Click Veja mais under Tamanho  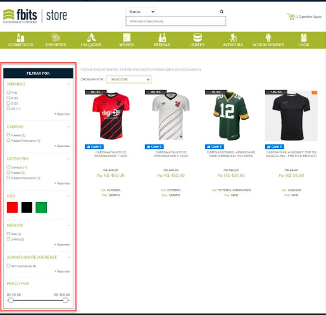[x=62, y=114]
